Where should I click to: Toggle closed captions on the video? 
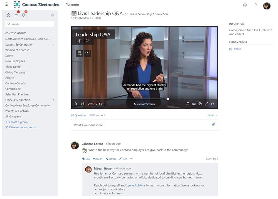pyautogui.click(x=194, y=104)
